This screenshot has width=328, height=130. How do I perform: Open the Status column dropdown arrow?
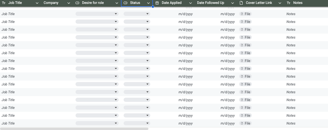[148, 3]
